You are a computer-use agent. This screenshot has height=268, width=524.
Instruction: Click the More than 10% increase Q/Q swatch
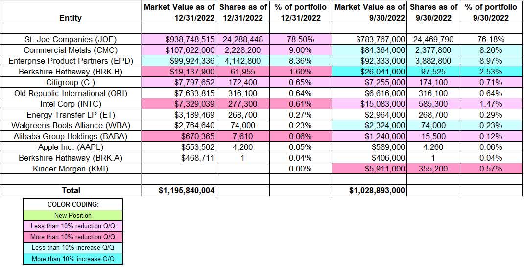pyautogui.click(x=73, y=258)
